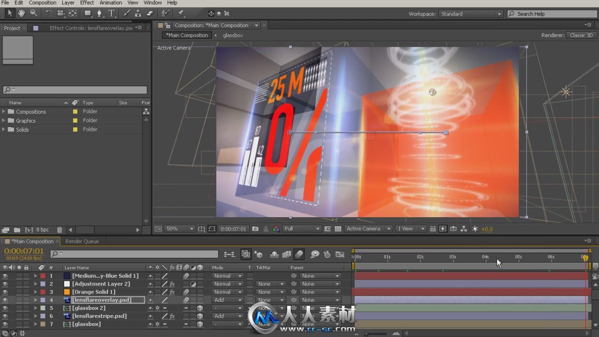Screen dimensions: 599x337
Task: Click the Classic 3D renderer button
Action: pos(581,35)
